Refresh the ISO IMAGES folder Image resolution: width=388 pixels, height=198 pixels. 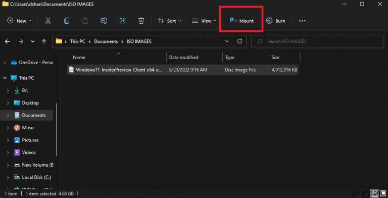(239, 41)
